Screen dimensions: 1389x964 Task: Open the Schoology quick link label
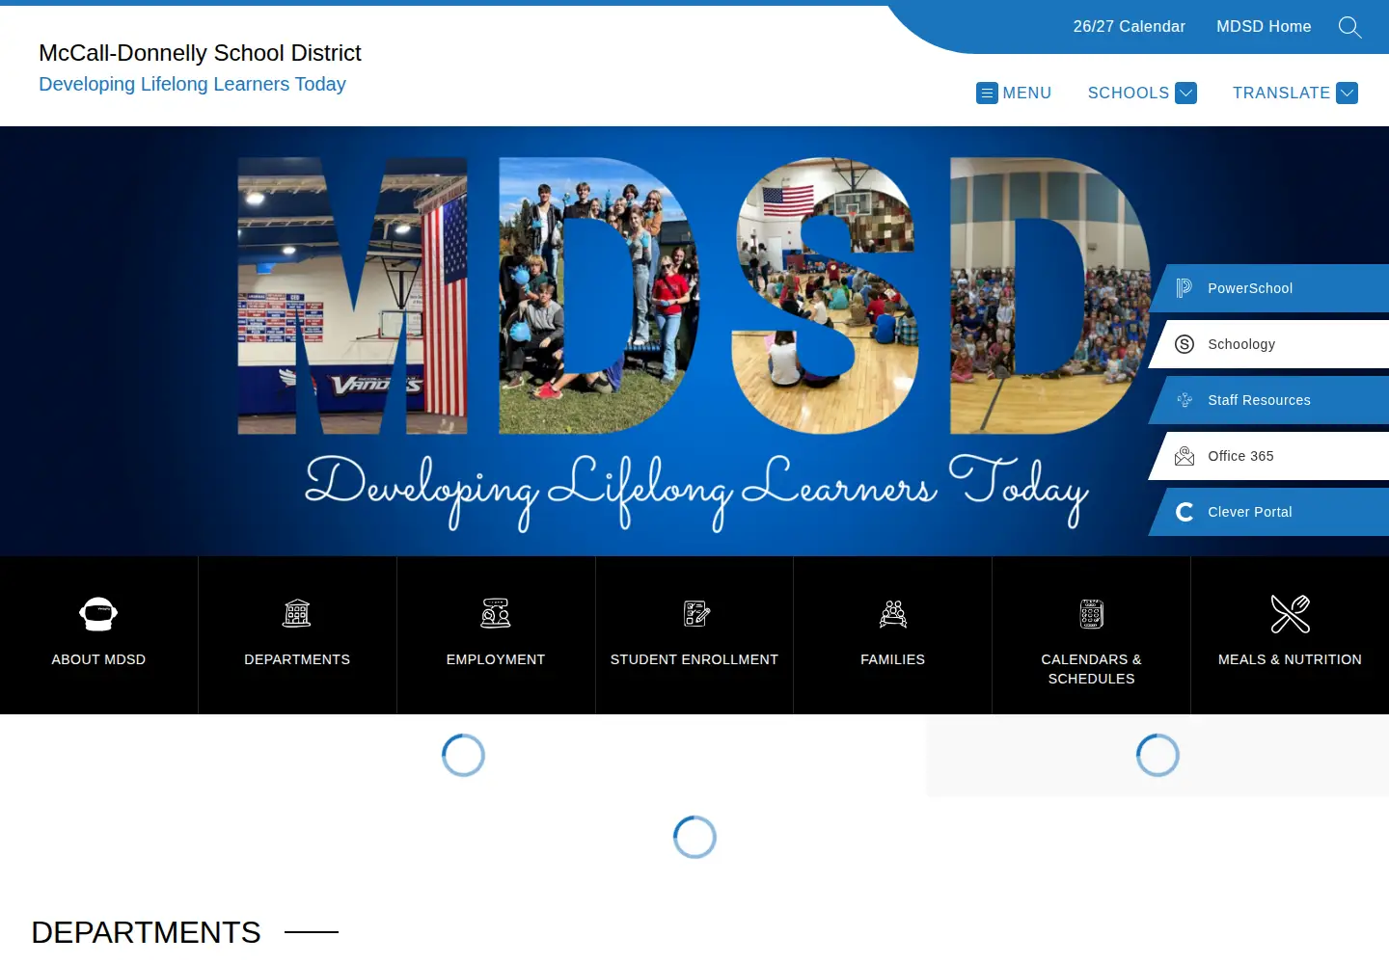coord(1241,344)
